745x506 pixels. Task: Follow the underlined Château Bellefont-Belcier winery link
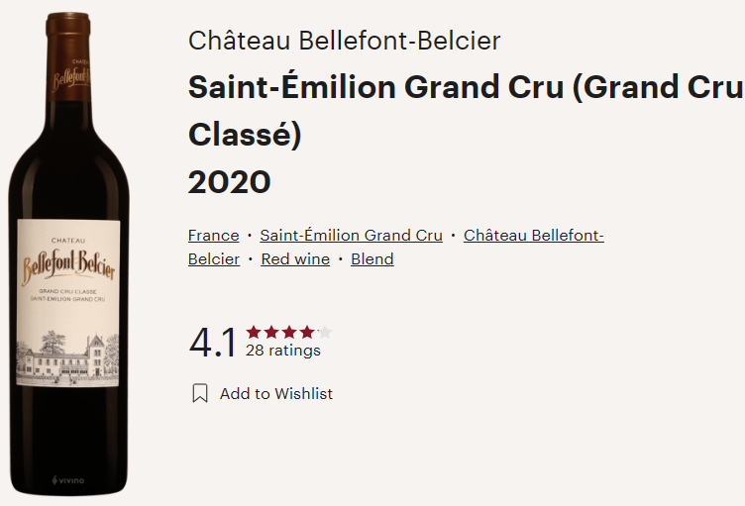click(533, 236)
